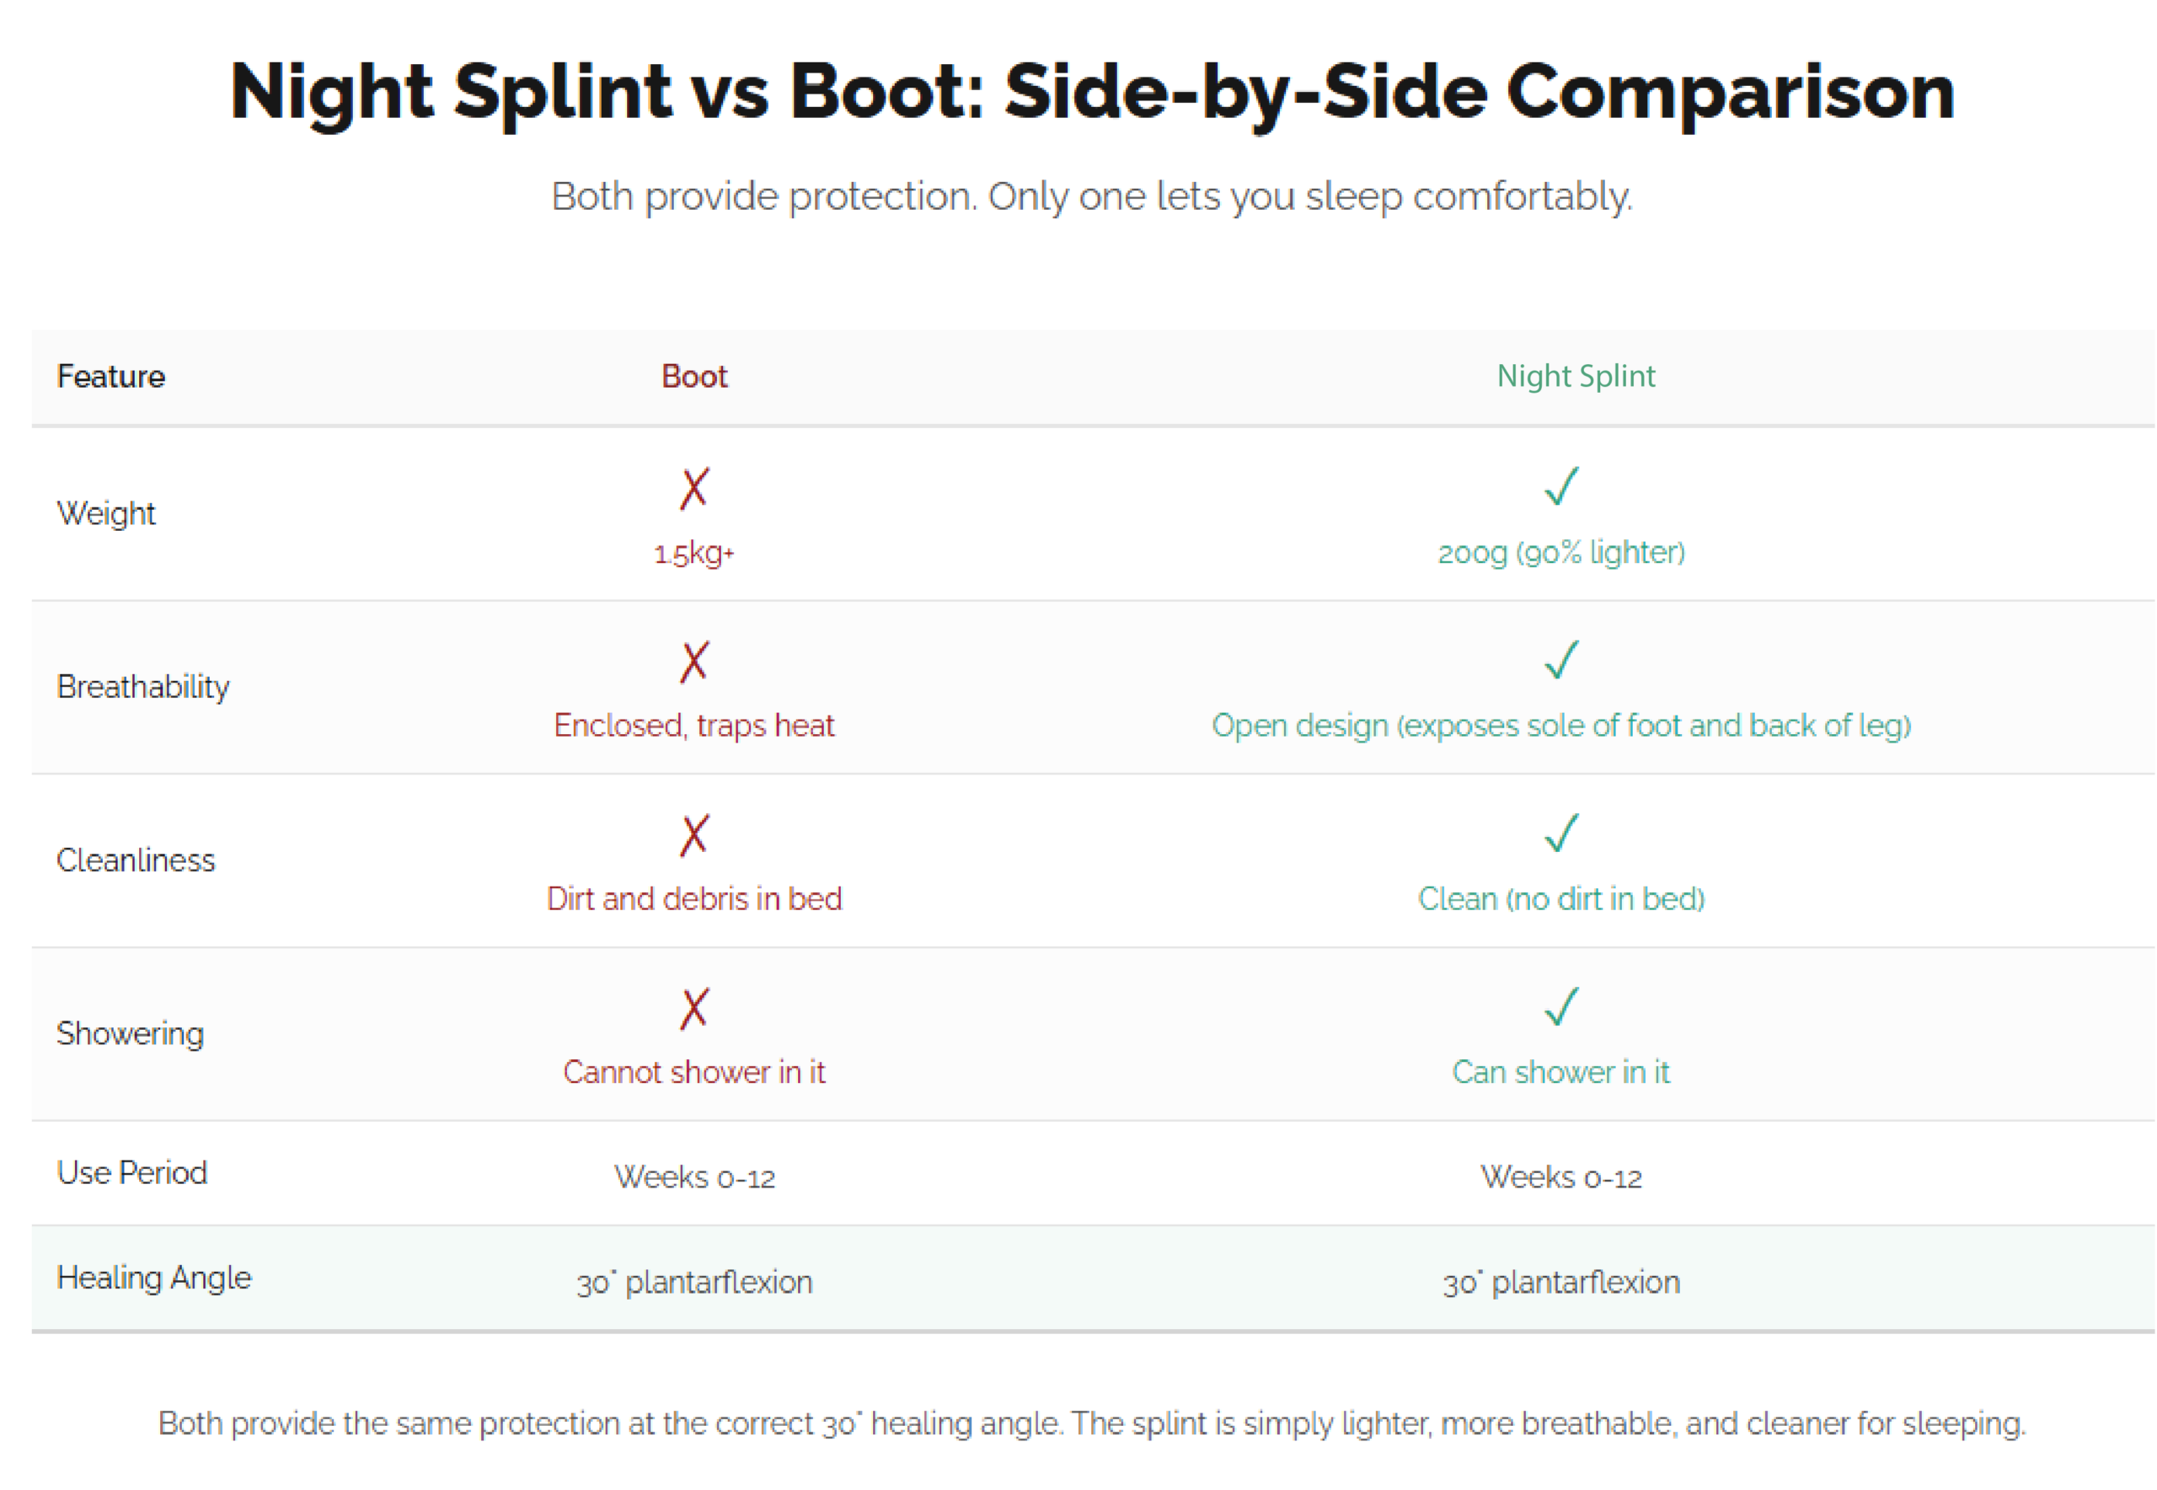Screen dimensions: 2157x1490
Task: Click the 'Open design' breathability description
Action: click(x=1560, y=726)
